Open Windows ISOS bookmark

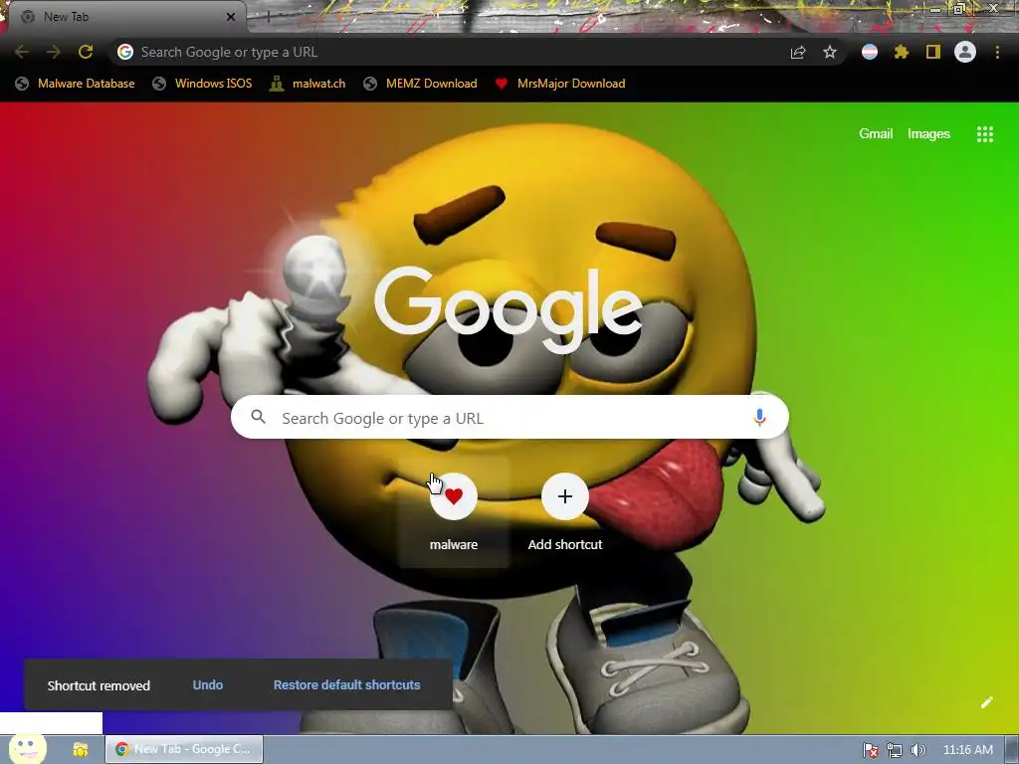(x=202, y=84)
